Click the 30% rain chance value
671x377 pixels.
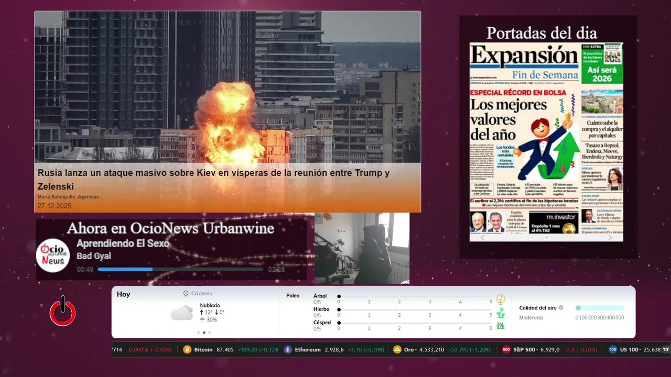(212, 320)
